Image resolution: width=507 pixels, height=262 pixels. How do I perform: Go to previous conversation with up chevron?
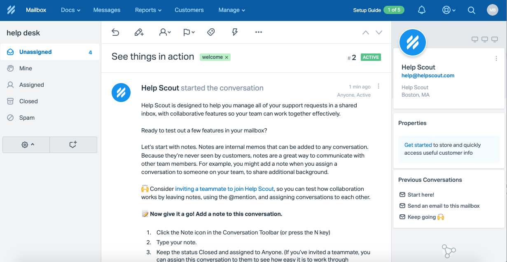pyautogui.click(x=366, y=32)
